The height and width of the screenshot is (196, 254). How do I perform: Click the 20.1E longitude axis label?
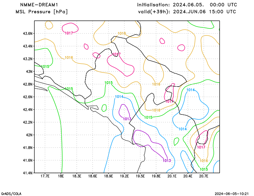pyautogui.click(x=172, y=176)
